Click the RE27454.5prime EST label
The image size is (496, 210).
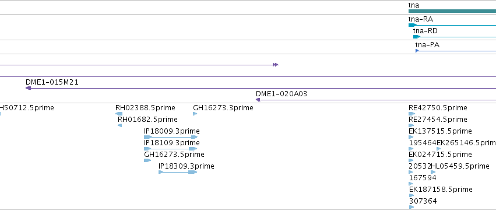click(438, 120)
